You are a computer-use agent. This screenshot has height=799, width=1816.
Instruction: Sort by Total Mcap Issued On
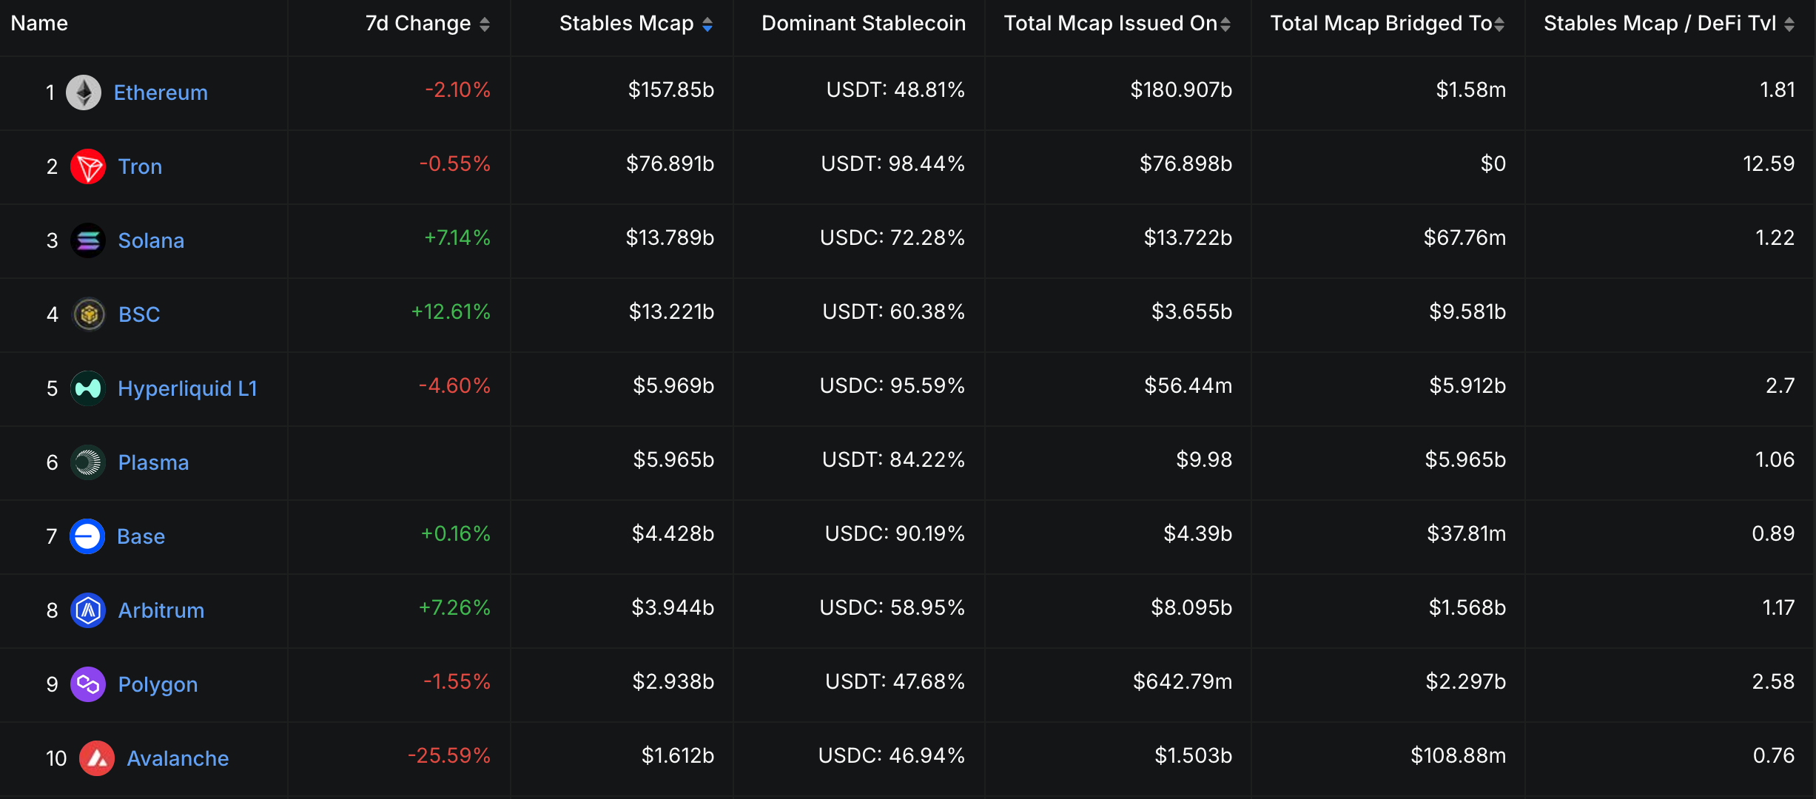[x=1227, y=23]
